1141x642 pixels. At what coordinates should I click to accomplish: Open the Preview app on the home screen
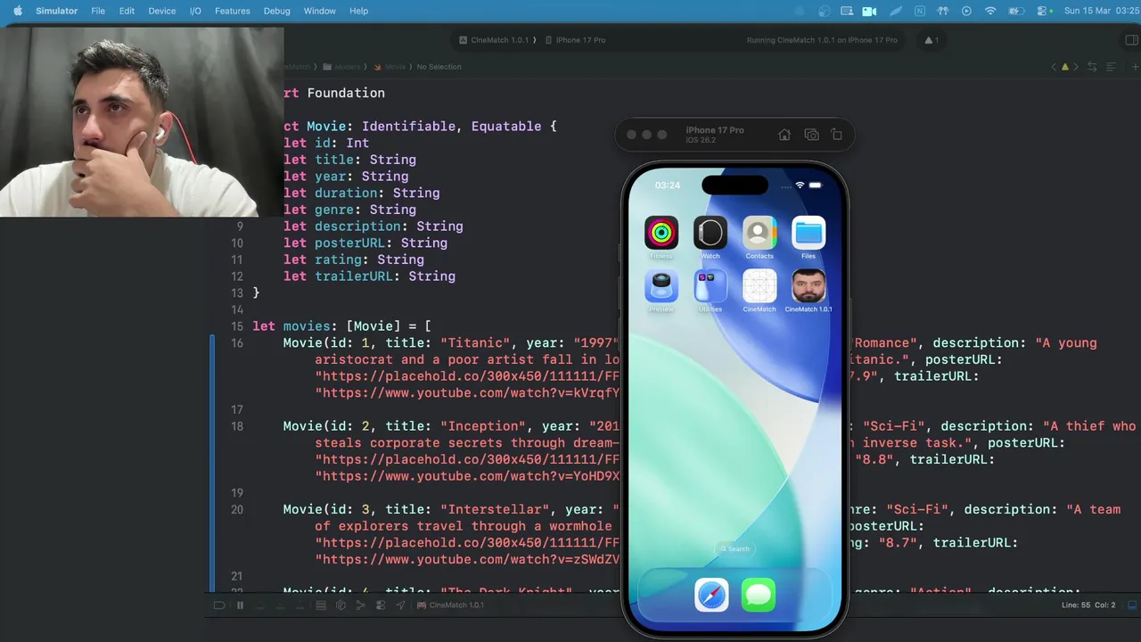coord(661,286)
